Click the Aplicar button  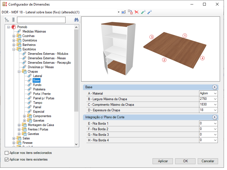163,161
